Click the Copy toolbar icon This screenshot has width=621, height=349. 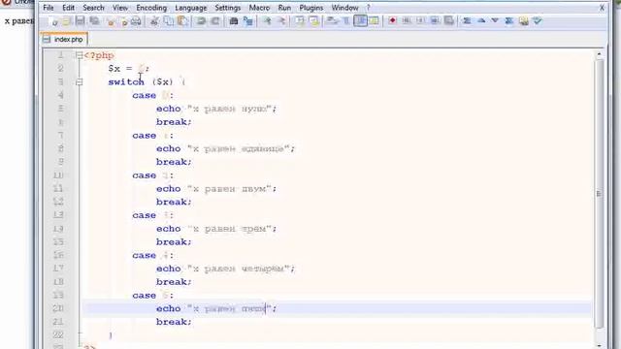click(x=168, y=21)
